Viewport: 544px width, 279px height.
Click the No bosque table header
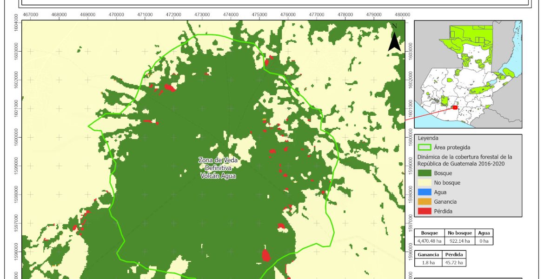pyautogui.click(x=459, y=233)
